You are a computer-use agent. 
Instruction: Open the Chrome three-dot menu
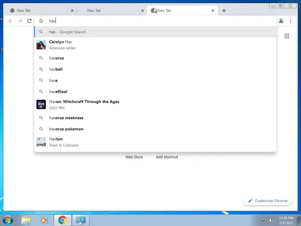point(290,21)
